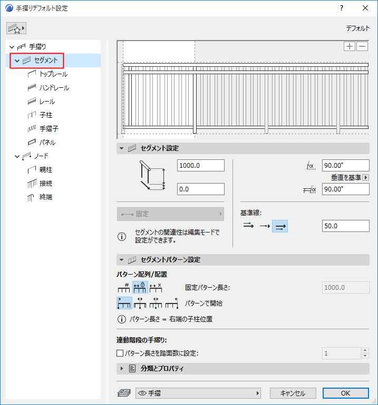Click the pattern length info icon
The width and height of the screenshot is (378, 405).
122,319
